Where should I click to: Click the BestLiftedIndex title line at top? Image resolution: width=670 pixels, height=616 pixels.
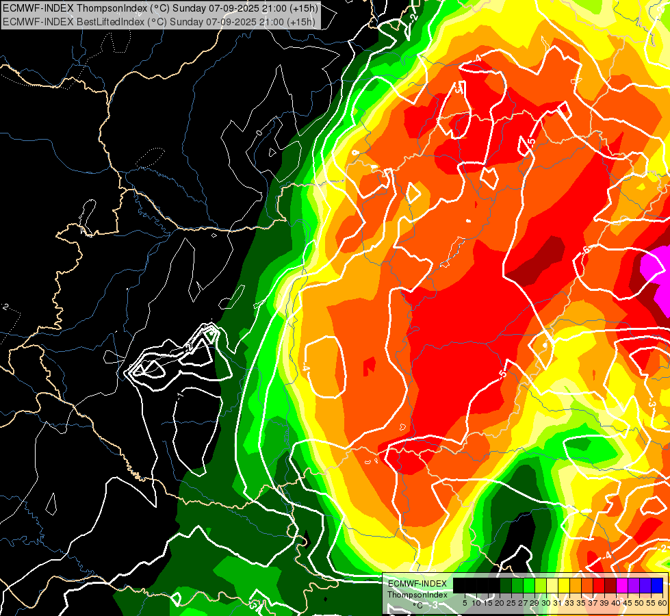pyautogui.click(x=159, y=21)
